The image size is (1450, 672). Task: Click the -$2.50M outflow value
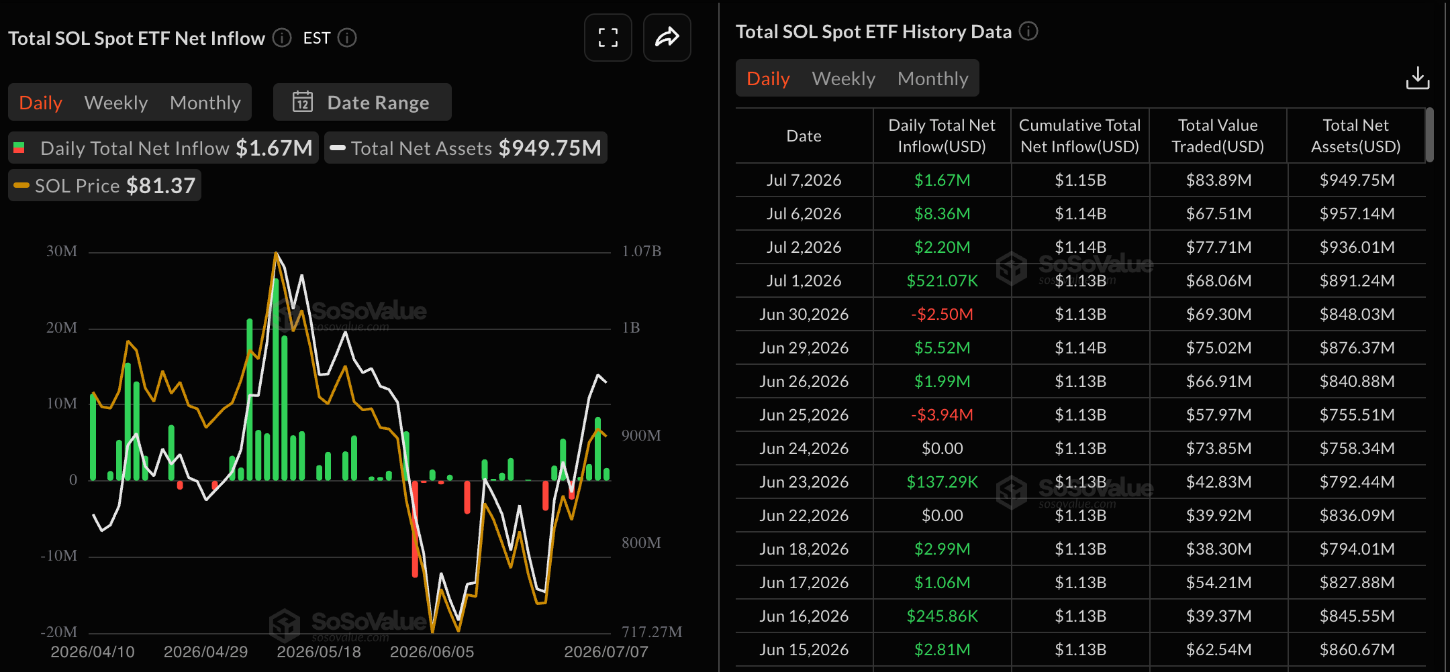[942, 314]
